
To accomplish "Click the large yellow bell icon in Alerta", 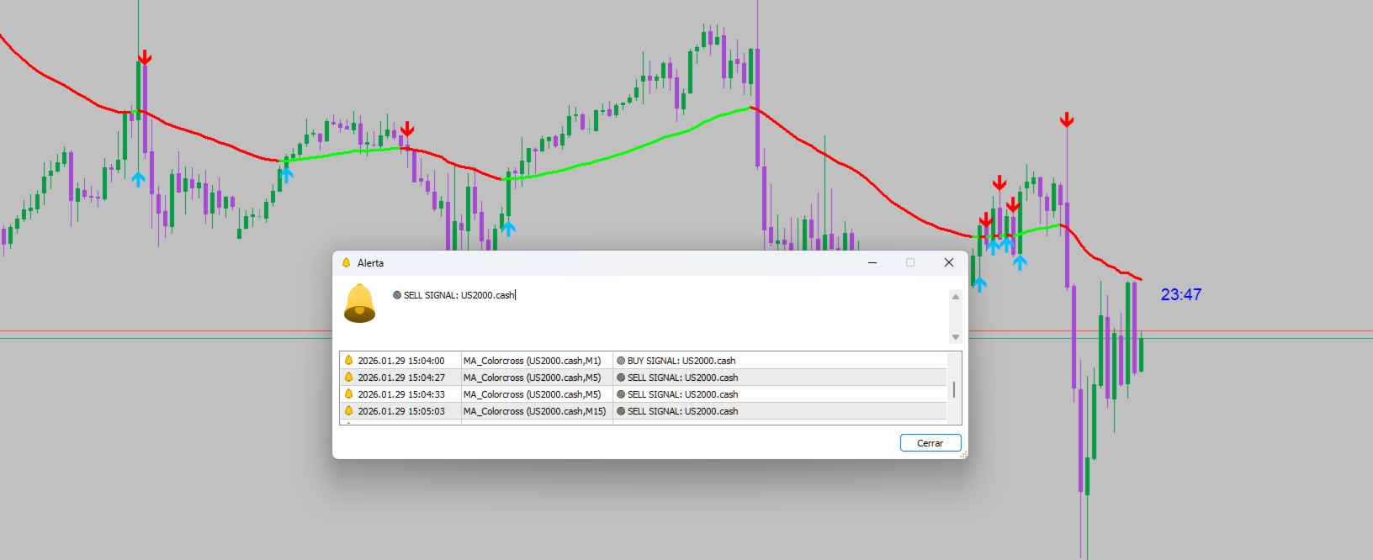I will pos(359,304).
